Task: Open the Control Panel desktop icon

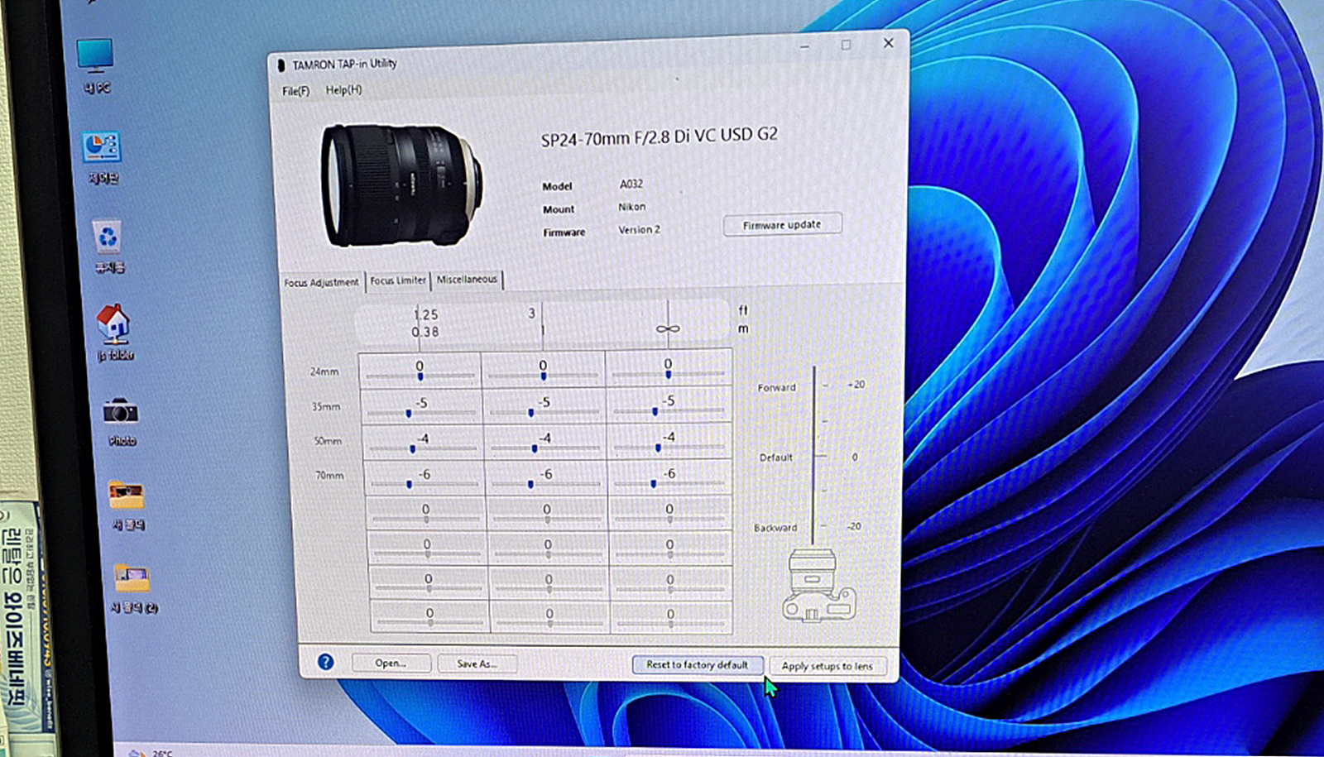Action: pyautogui.click(x=102, y=157)
